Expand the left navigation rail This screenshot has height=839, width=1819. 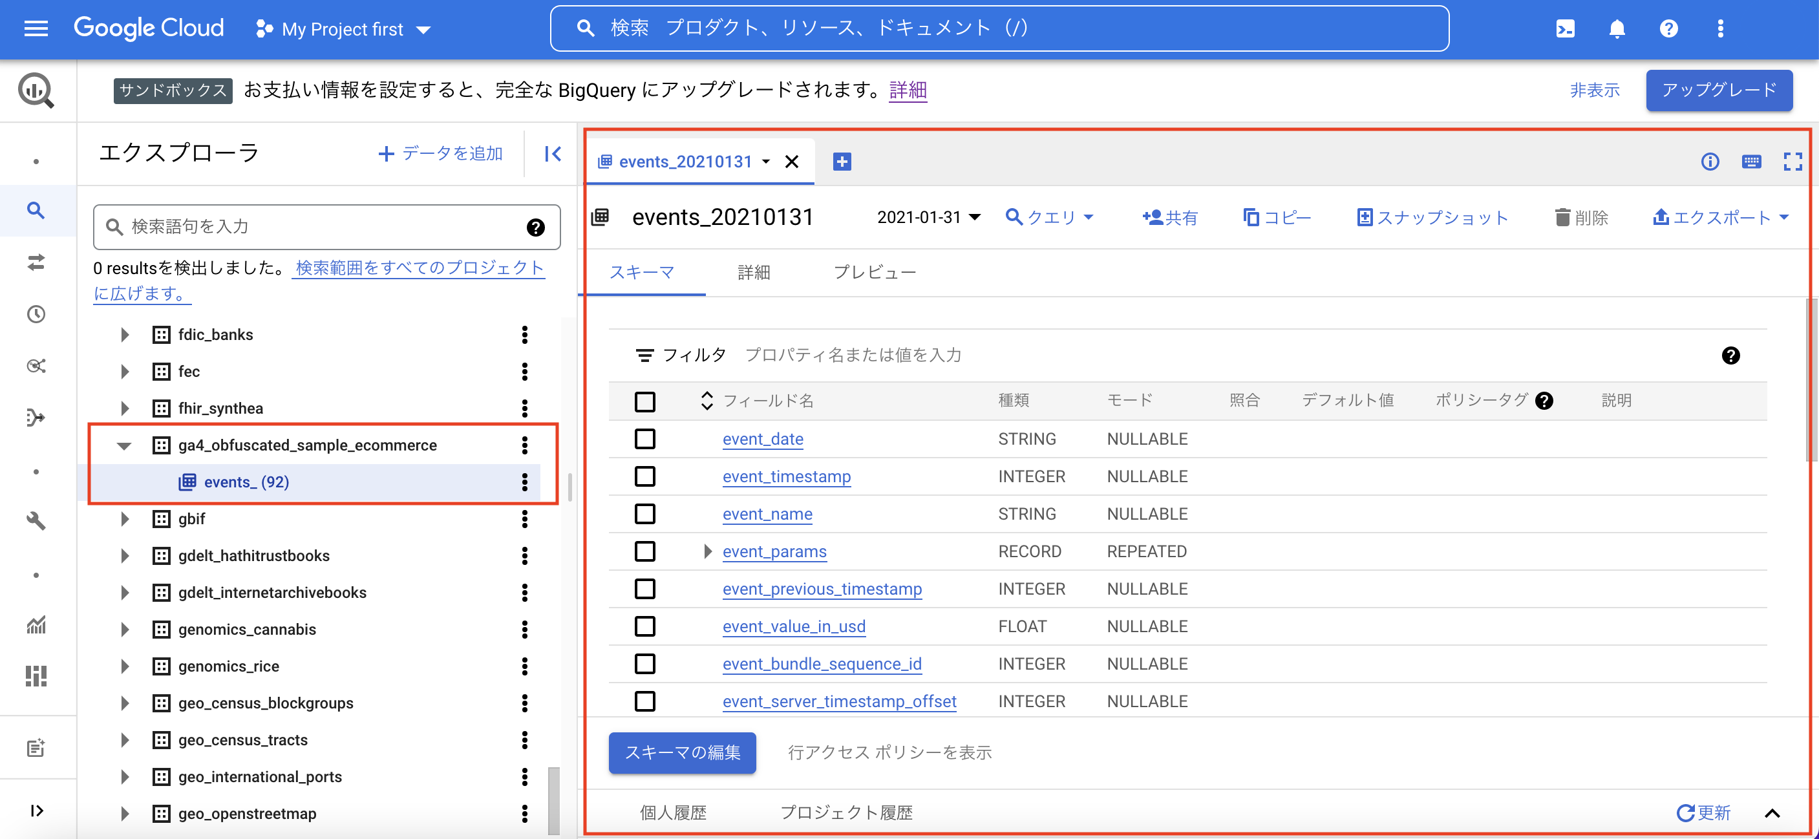click(x=36, y=810)
